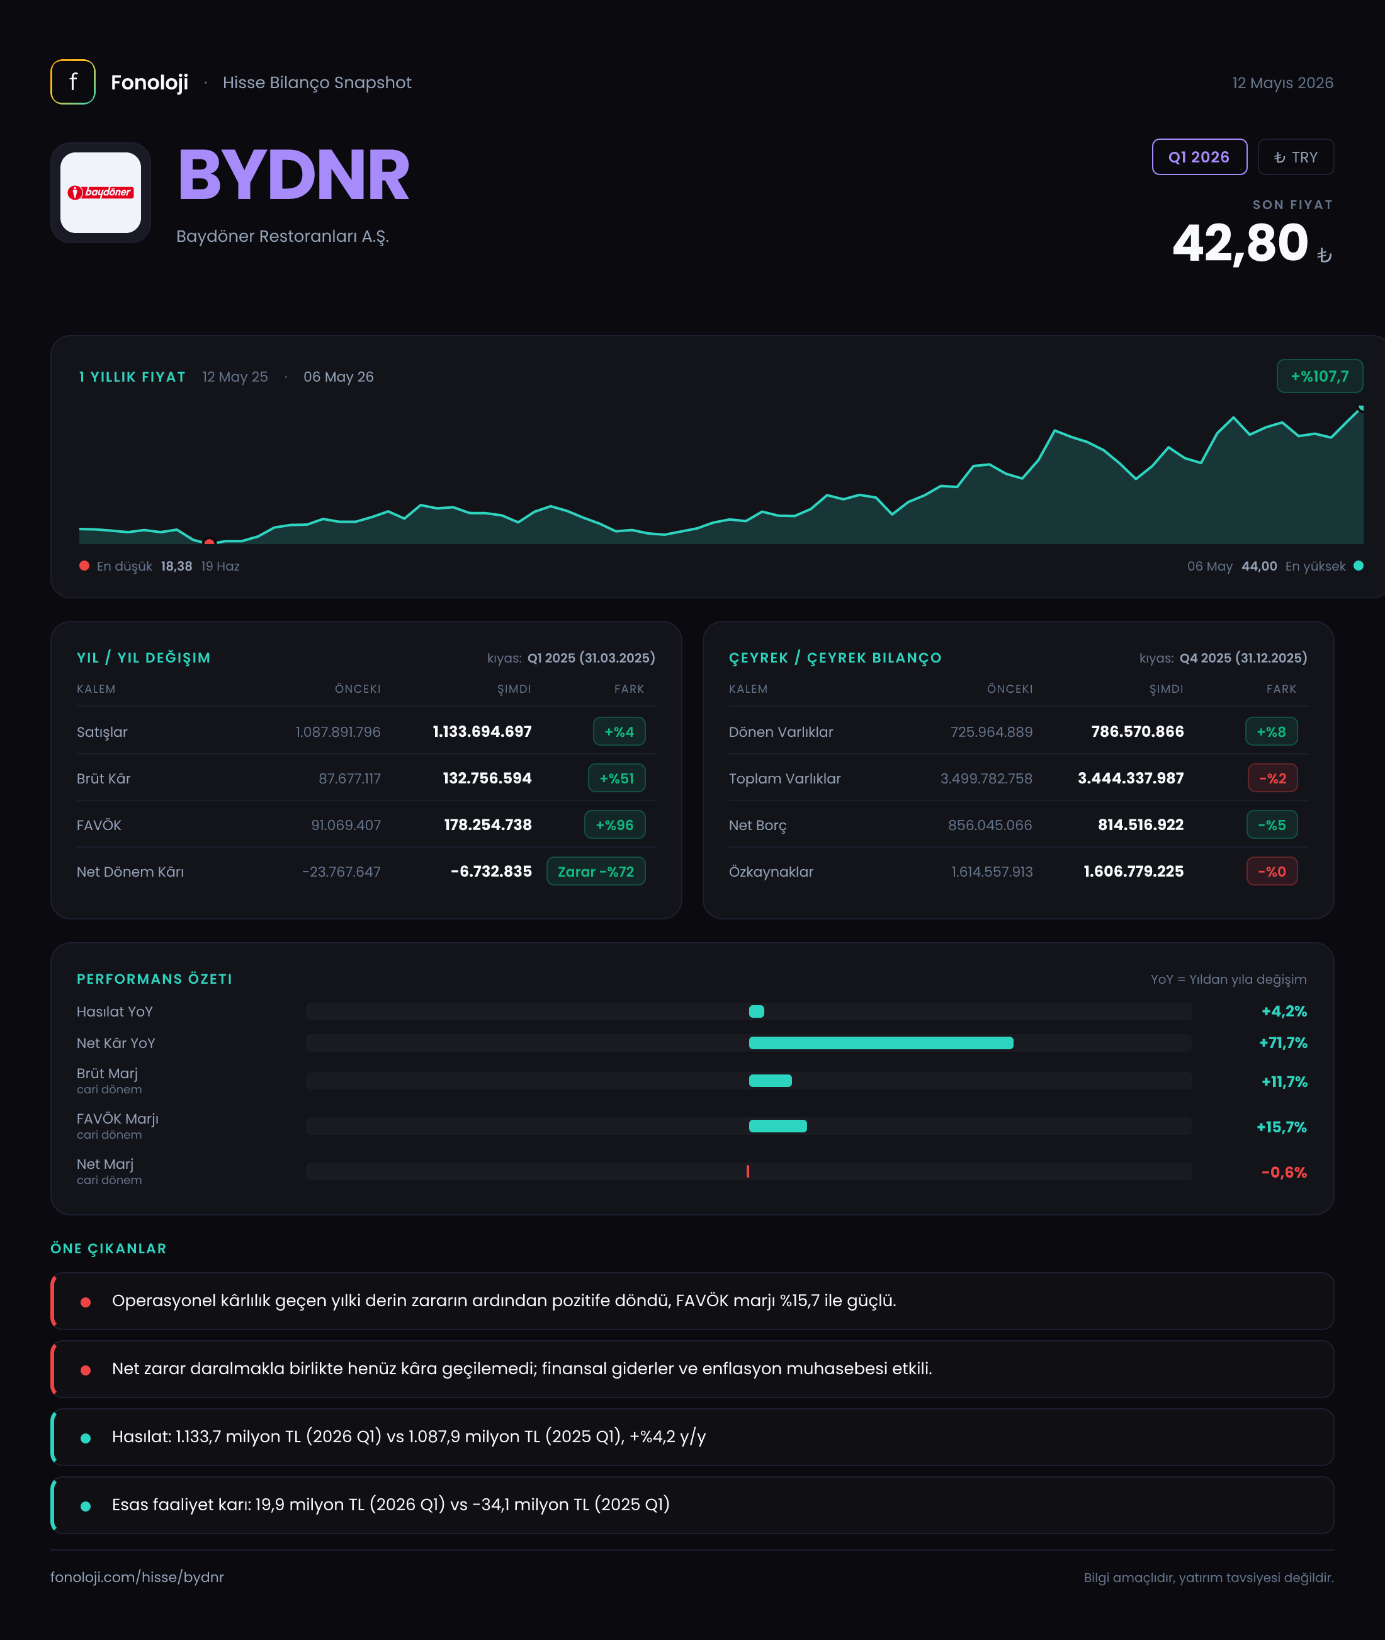Click Net Borç value 814.516.922
1385x1640 pixels.
click(x=1141, y=824)
